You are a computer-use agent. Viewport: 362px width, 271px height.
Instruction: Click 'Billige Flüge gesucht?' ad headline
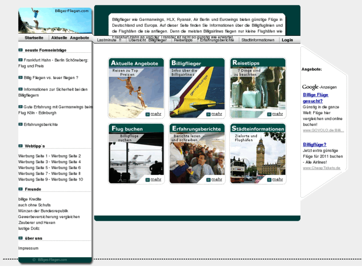(x=316, y=98)
